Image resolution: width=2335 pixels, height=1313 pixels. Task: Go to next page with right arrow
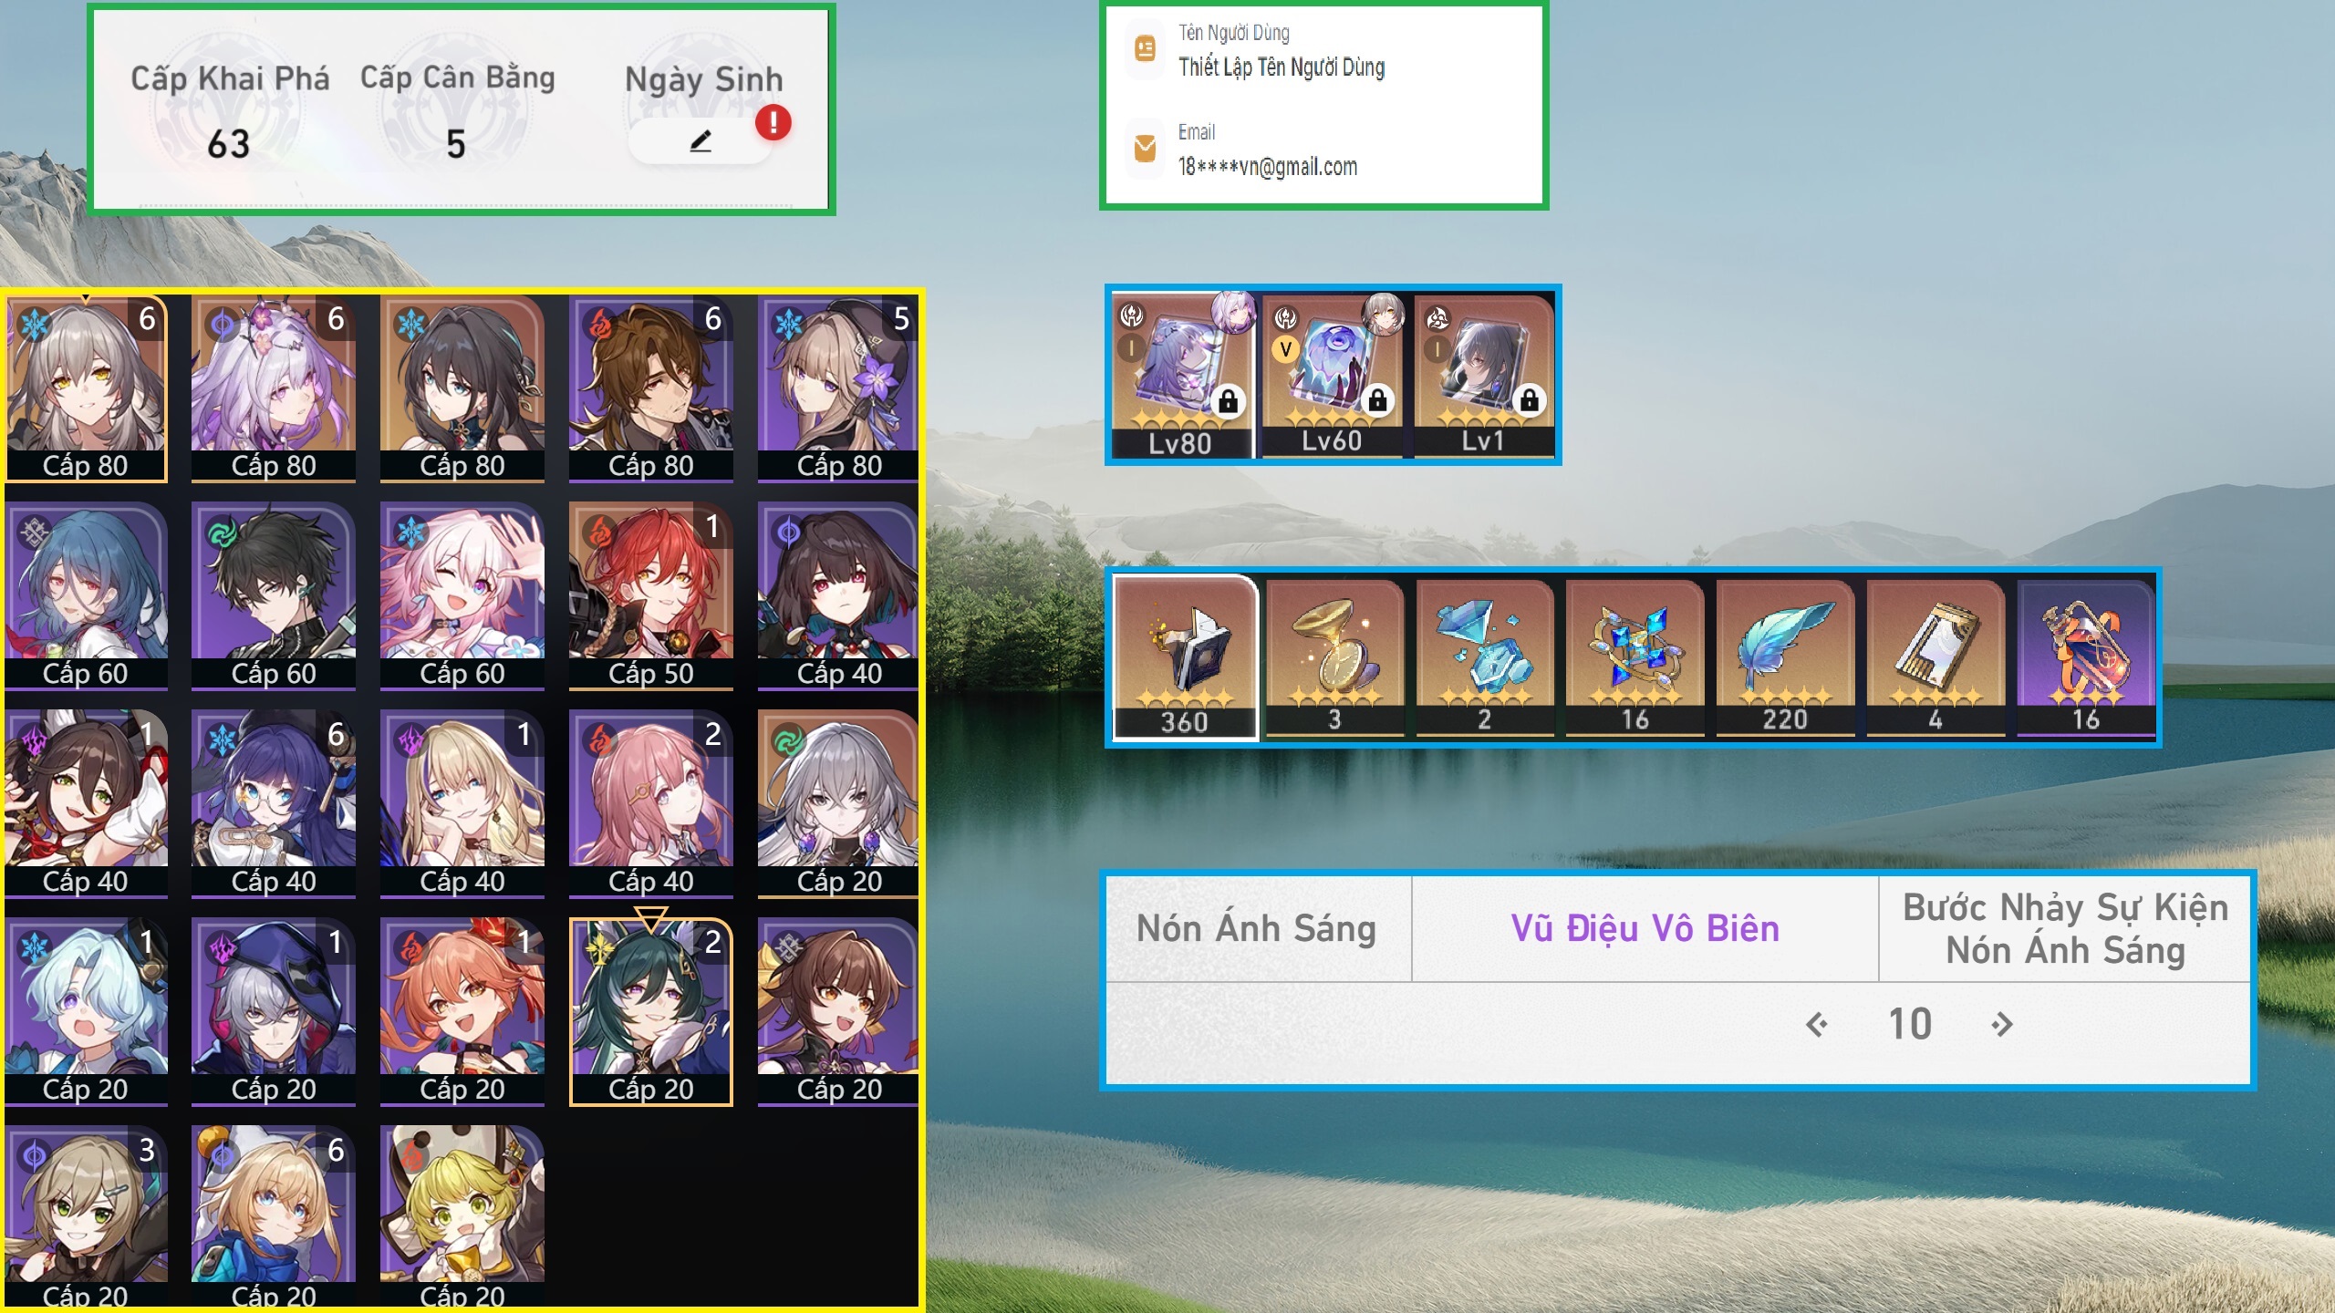point(2002,1025)
